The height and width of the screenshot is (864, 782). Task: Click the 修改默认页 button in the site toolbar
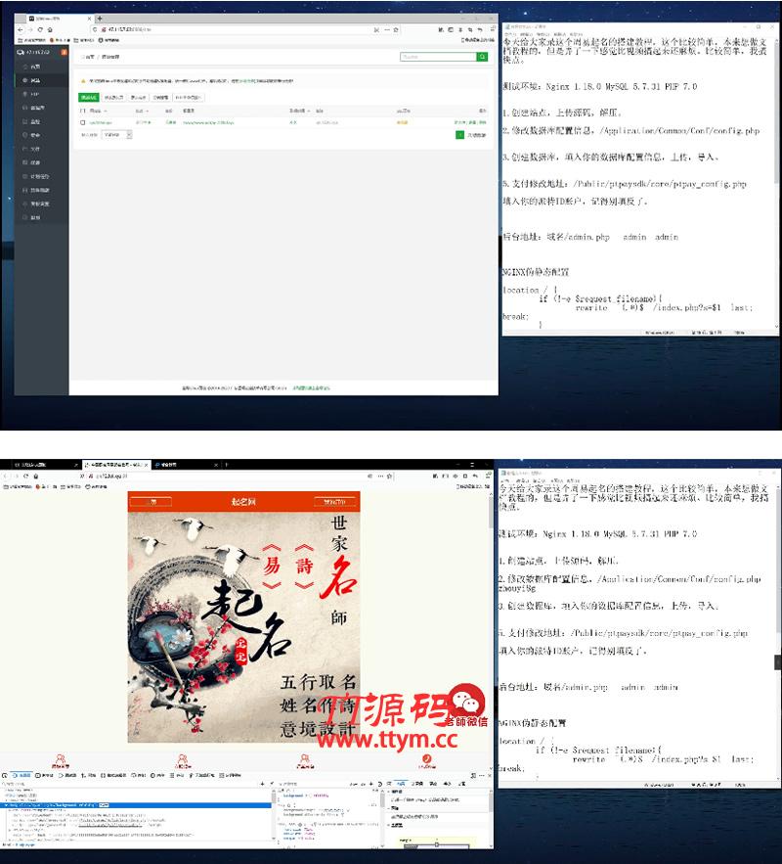[x=114, y=98]
